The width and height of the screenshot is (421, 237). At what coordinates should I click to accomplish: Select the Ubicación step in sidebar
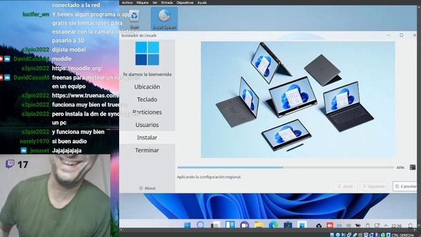coord(147,87)
